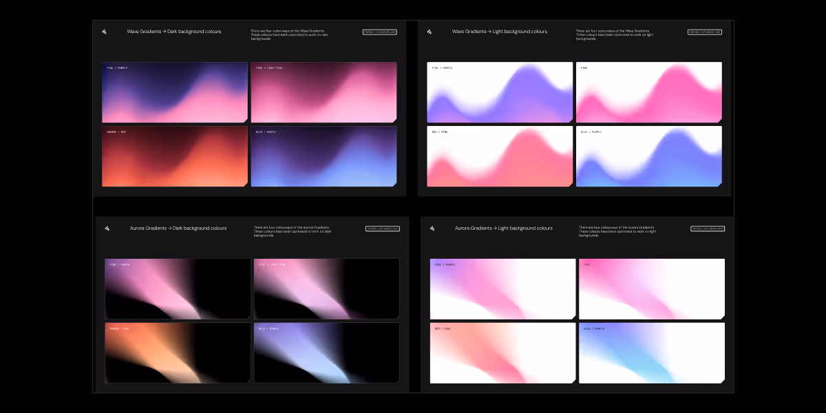This screenshot has height=413, width=826.
Task: Select the PINK / PURPLE wave gradient on dark background
Action: (x=174, y=92)
